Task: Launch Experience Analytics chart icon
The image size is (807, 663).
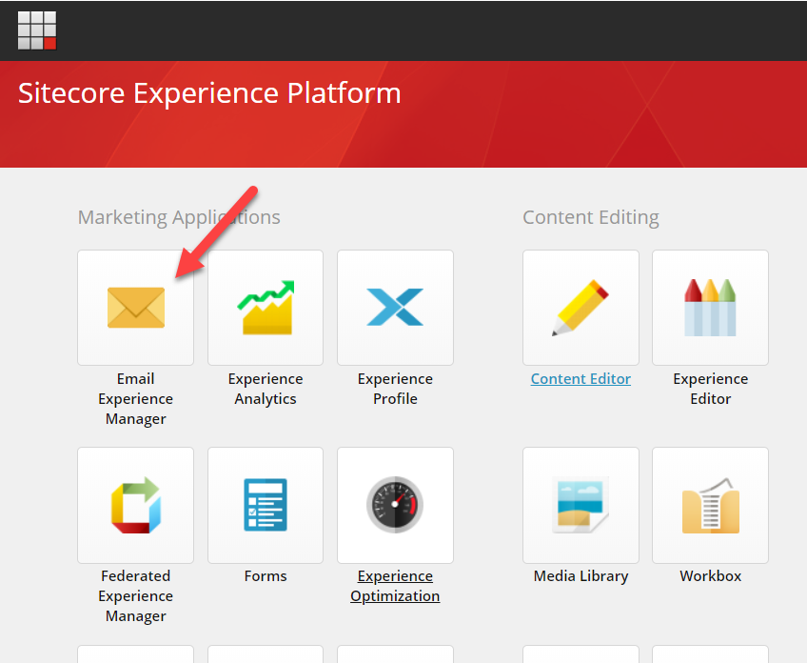Action: tap(266, 308)
